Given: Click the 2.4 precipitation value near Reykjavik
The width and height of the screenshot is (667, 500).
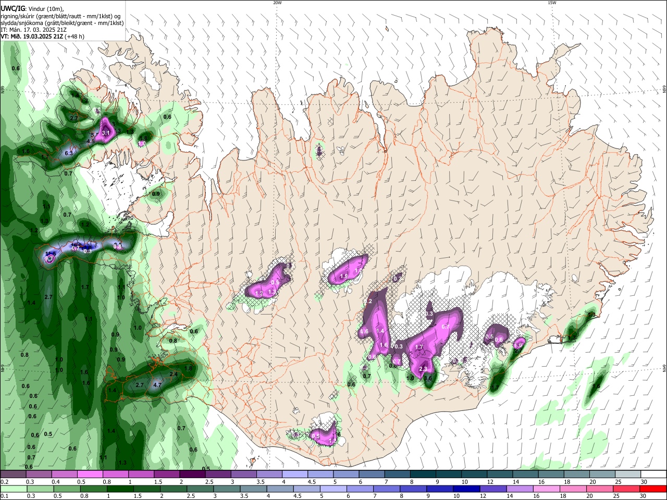Looking at the screenshot, I should pyautogui.click(x=174, y=374).
